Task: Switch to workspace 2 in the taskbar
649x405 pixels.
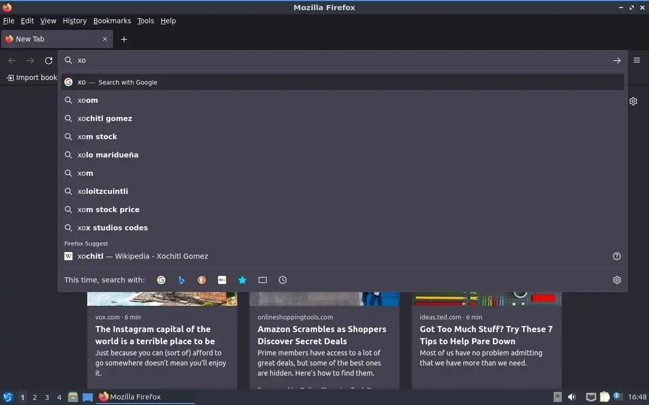Action: (34, 397)
